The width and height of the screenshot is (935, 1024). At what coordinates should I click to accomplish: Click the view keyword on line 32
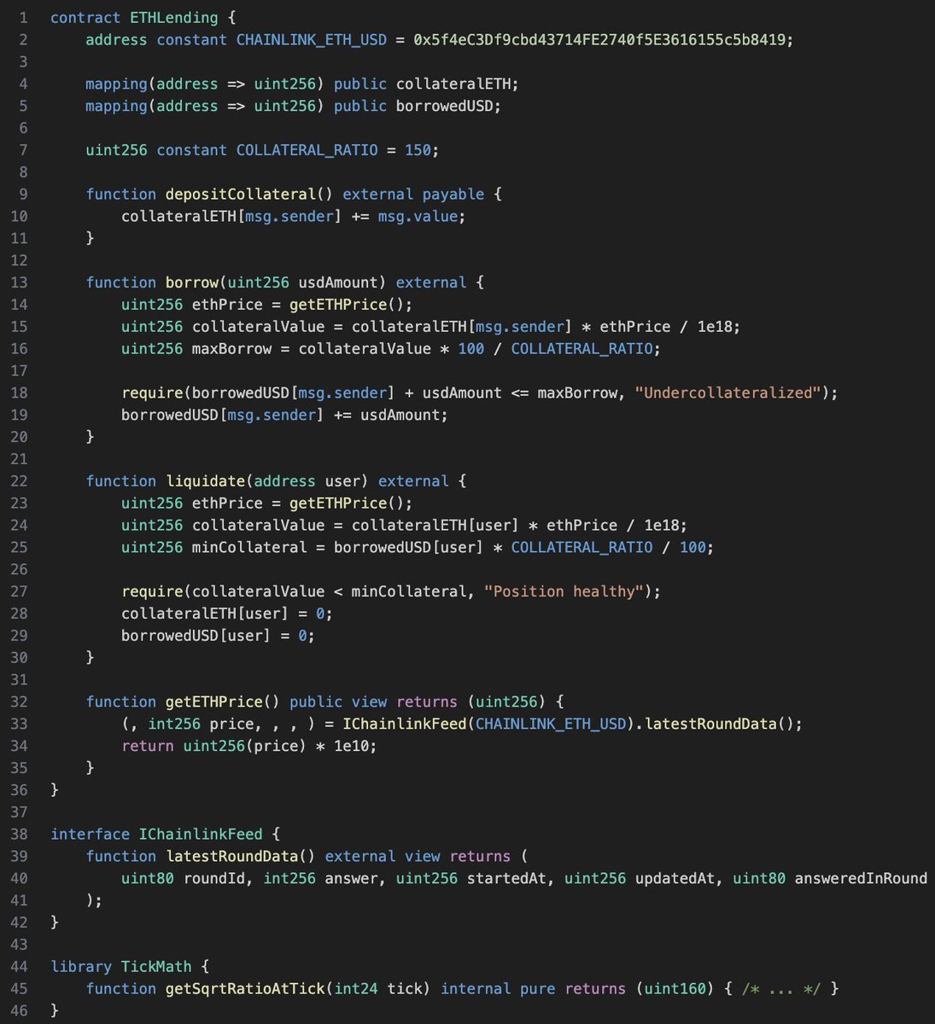point(369,702)
